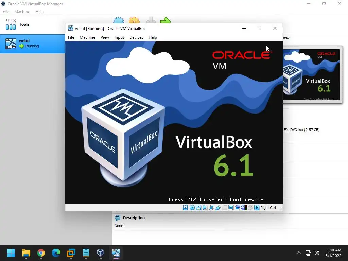Click the recording status bar icon
348x261 pixels.
pos(237,208)
